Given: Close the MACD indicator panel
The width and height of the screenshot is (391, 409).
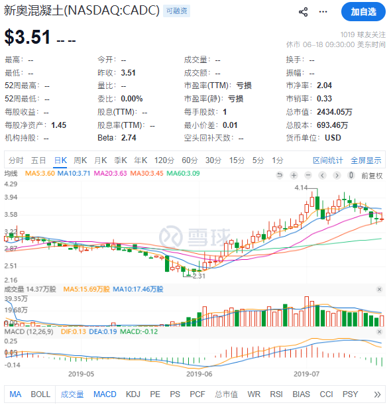Looking at the screenshot, I should coord(380,332).
